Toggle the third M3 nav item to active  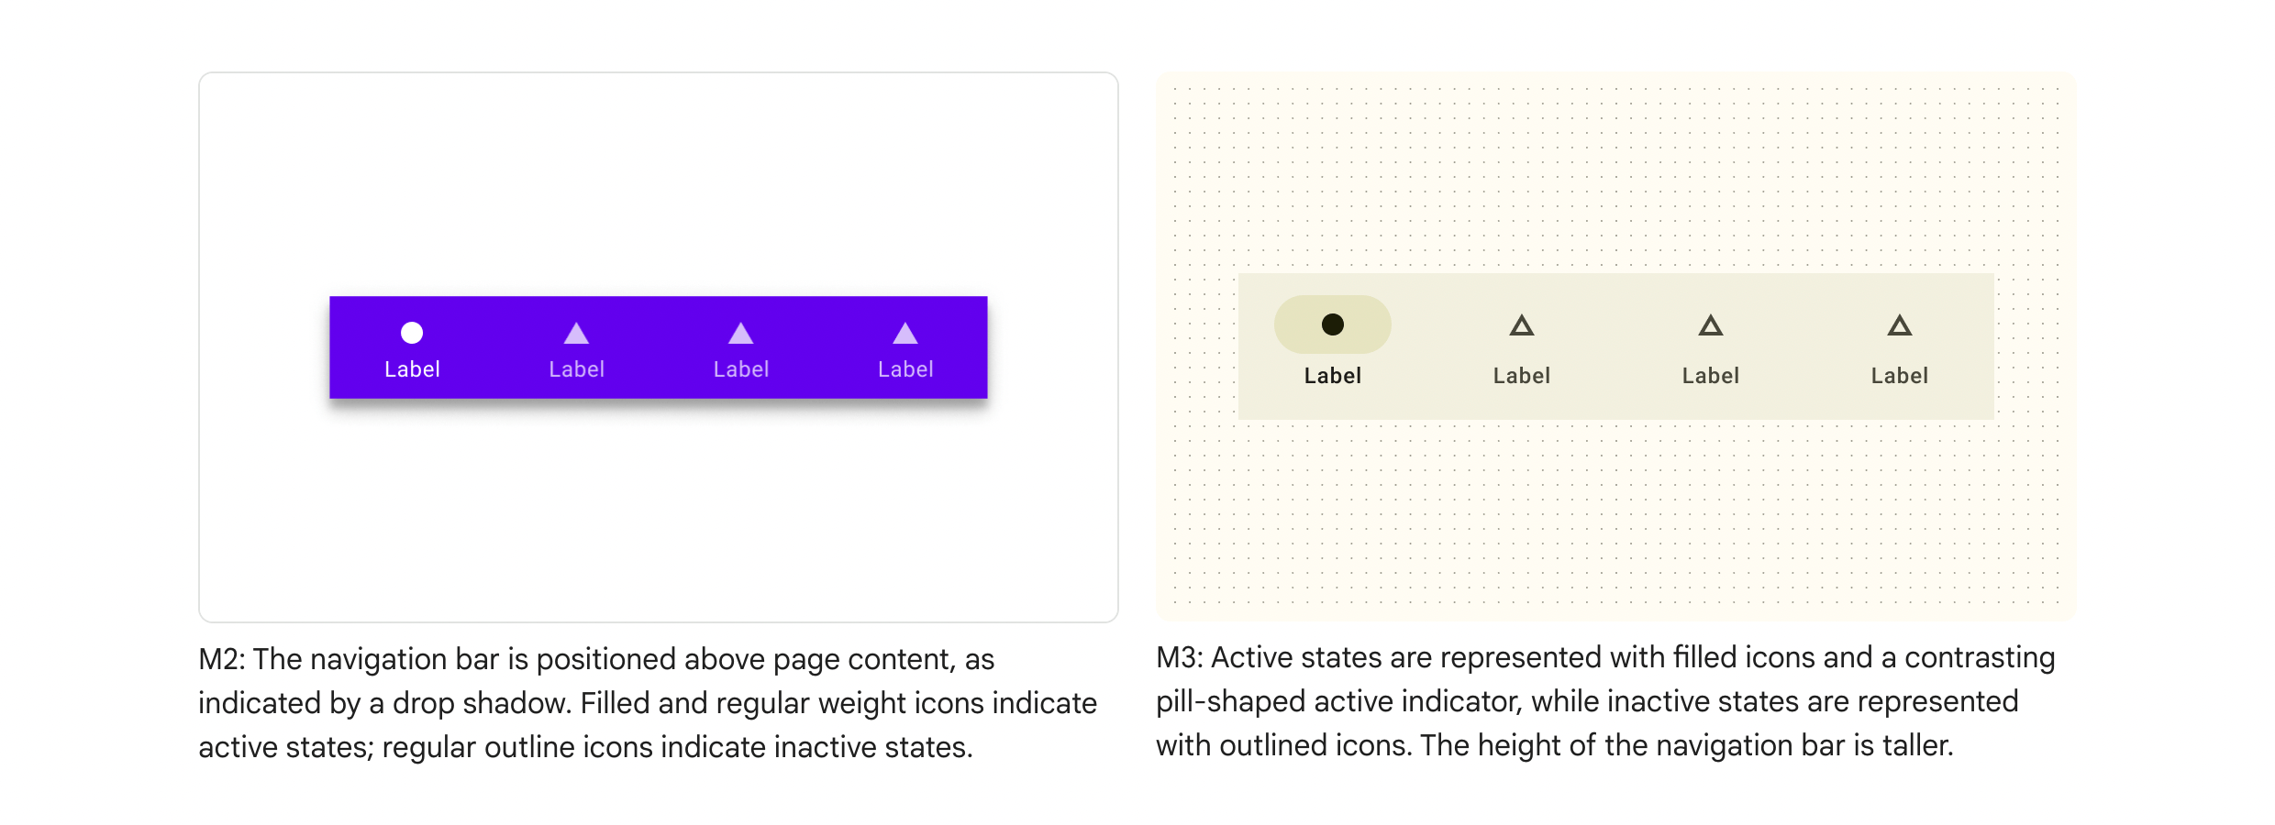pos(1711,348)
